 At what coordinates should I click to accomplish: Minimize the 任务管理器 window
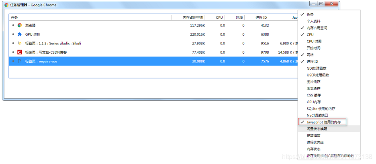click(x=313, y=4)
